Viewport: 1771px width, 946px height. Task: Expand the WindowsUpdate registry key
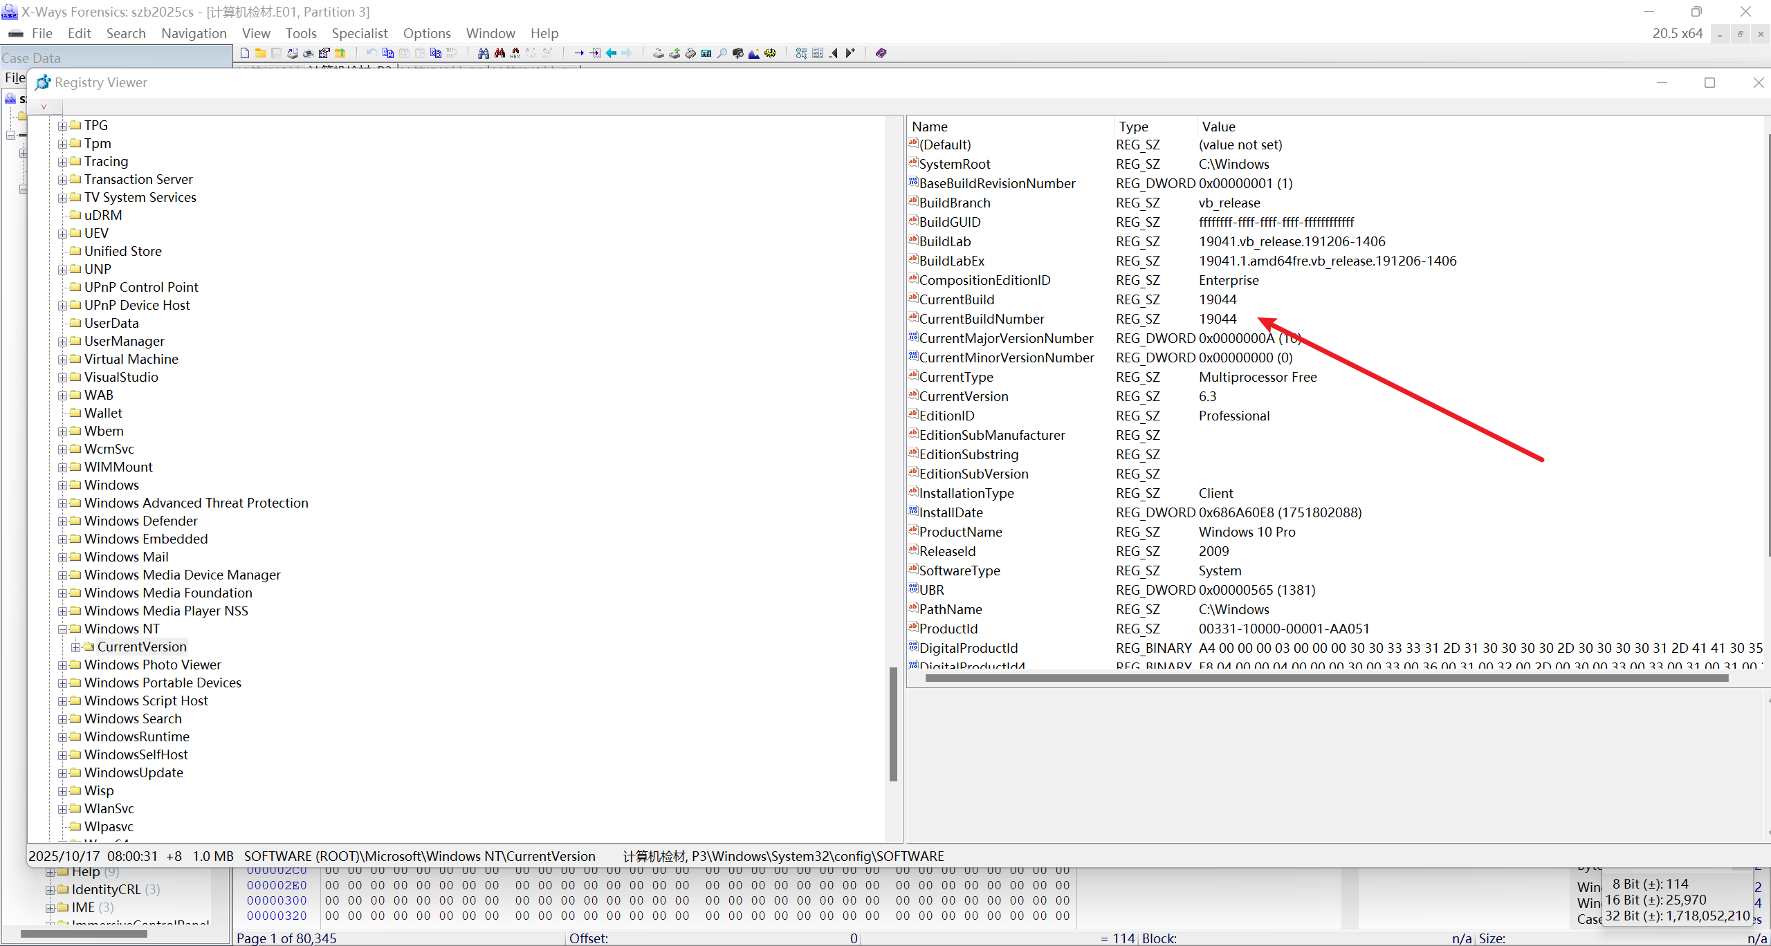tap(62, 773)
